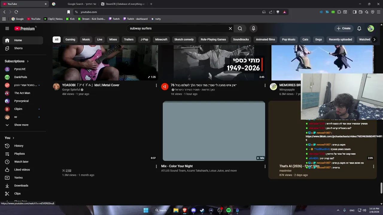Reload the page in the browser toolbar
383x215 pixels.
(x=16, y=12)
